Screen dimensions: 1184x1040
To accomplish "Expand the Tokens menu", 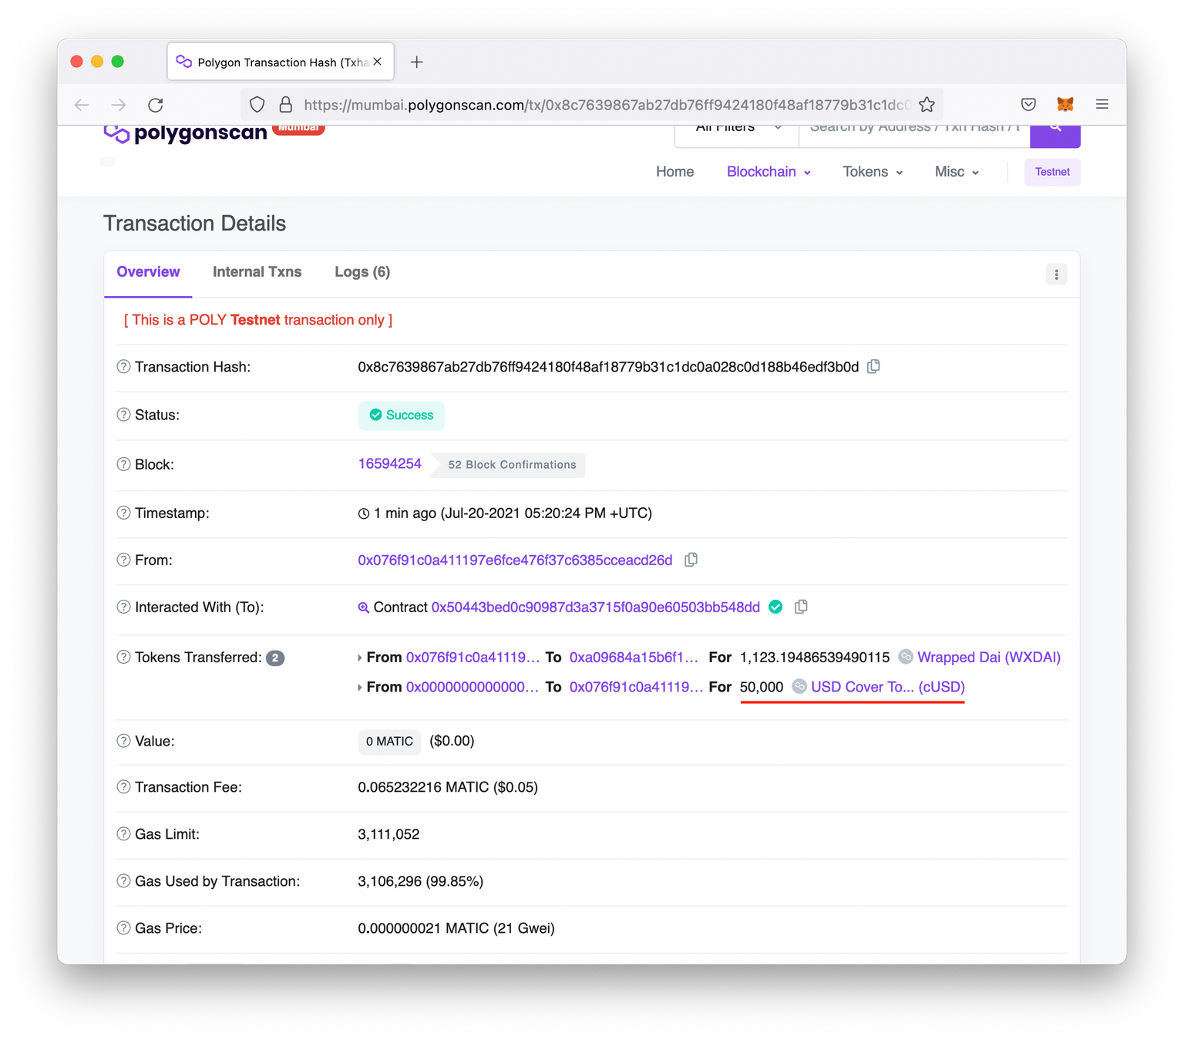I will click(x=873, y=172).
